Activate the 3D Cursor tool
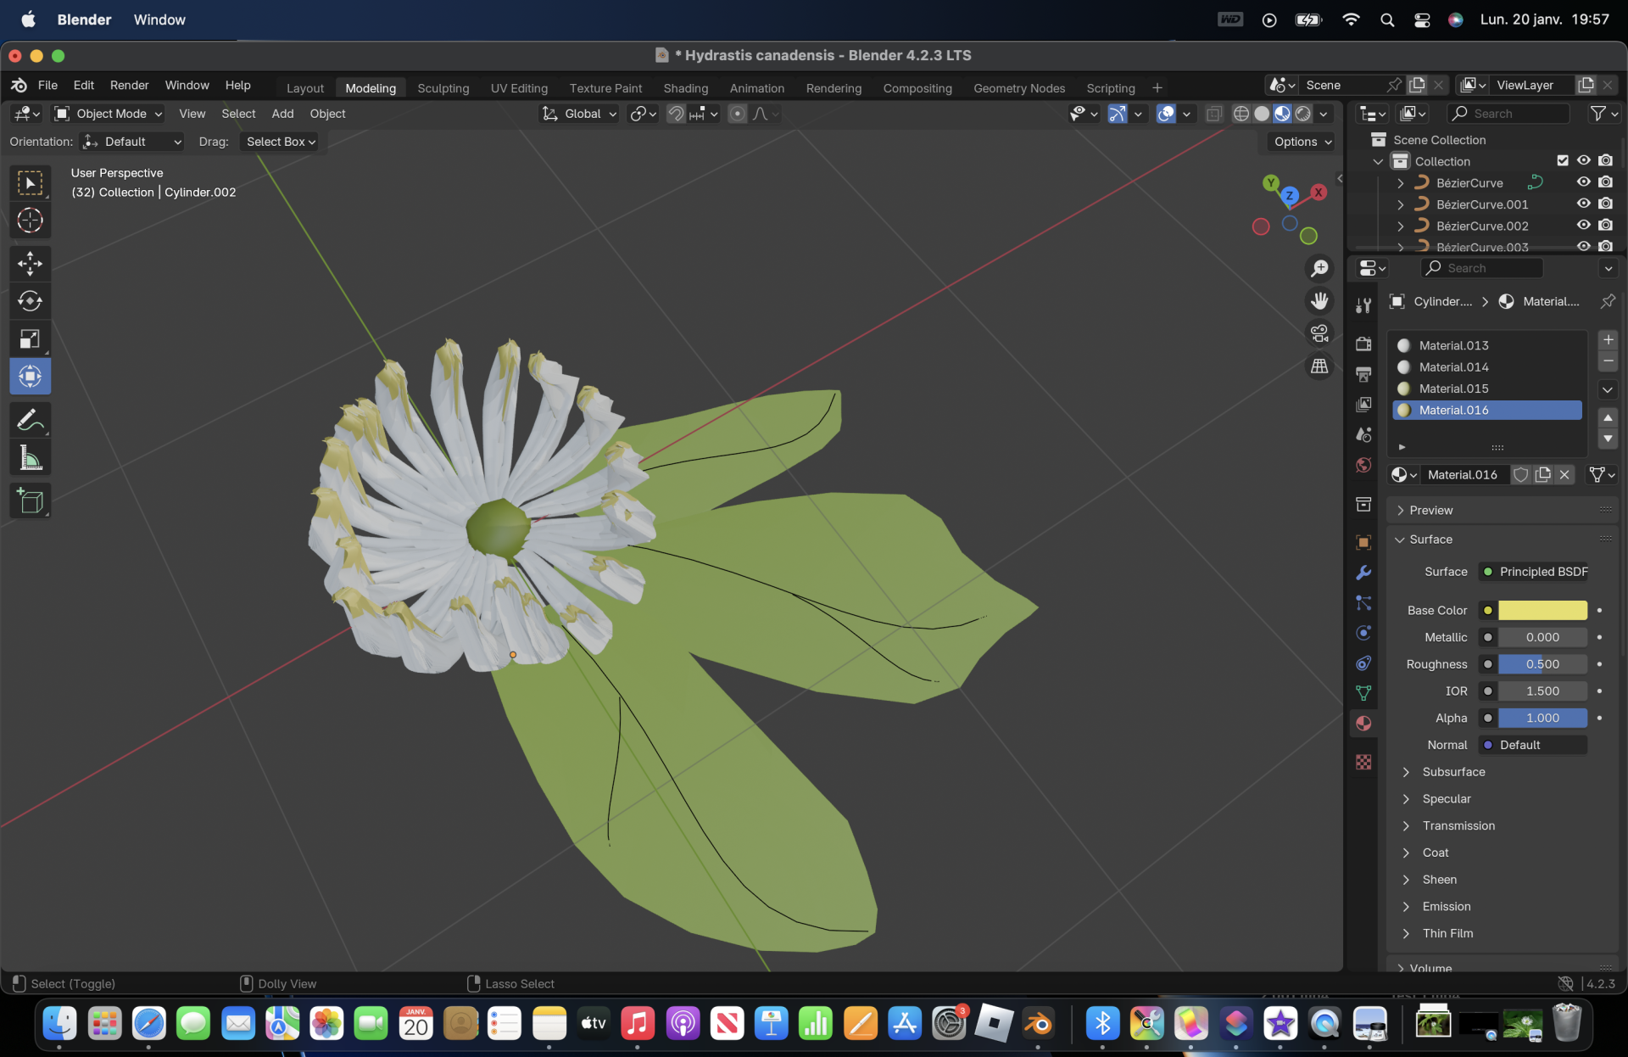This screenshot has height=1057, width=1628. (31, 221)
